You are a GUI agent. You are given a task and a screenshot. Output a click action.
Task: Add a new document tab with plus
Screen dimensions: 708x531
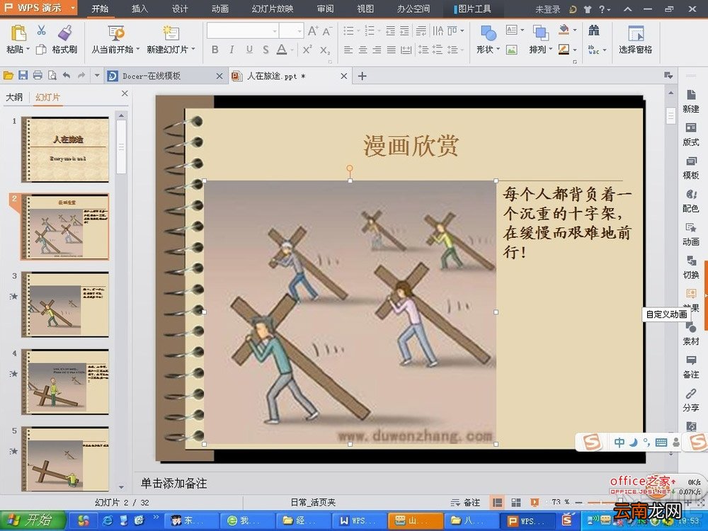(x=362, y=76)
